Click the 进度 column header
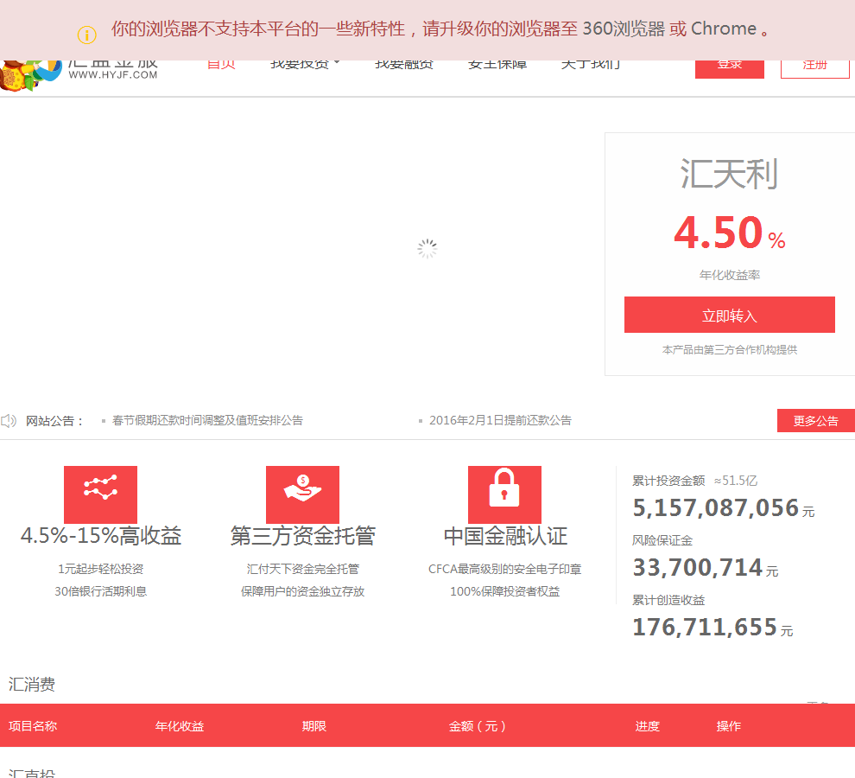The height and width of the screenshot is (778, 855). click(647, 726)
